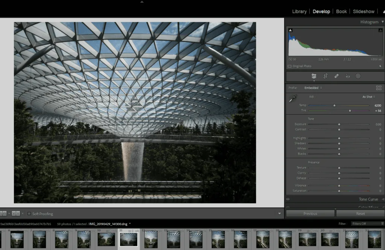Image resolution: width=385 pixels, height=250 pixels.
Task: Adjust the Shadows slider handle
Action: [339, 144]
